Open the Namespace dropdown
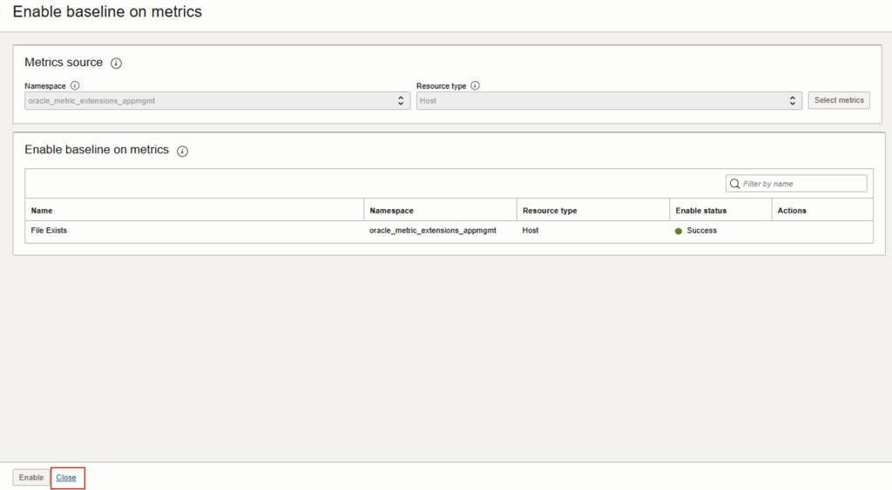Screen dimensions: 892x490 point(217,101)
